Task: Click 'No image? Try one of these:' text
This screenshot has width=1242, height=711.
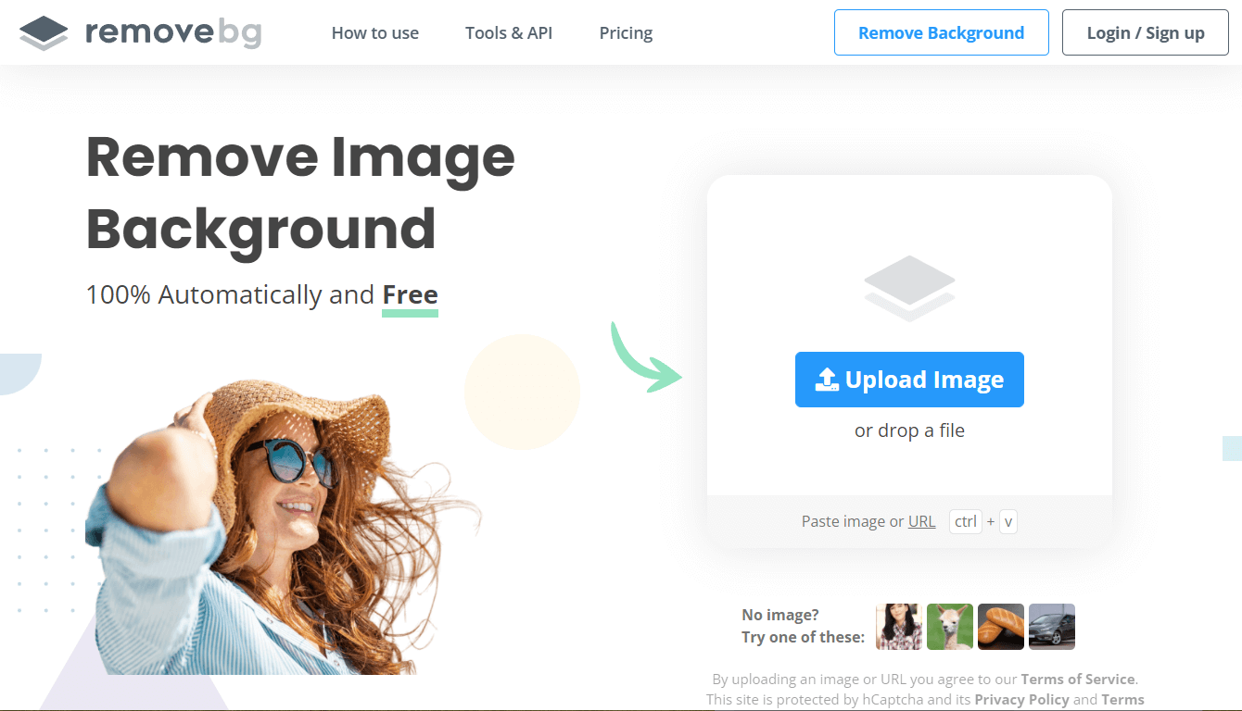Action: coord(803,626)
